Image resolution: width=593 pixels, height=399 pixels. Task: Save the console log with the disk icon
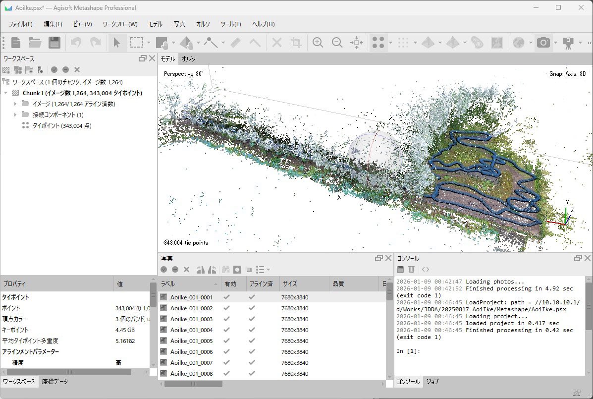click(x=400, y=269)
